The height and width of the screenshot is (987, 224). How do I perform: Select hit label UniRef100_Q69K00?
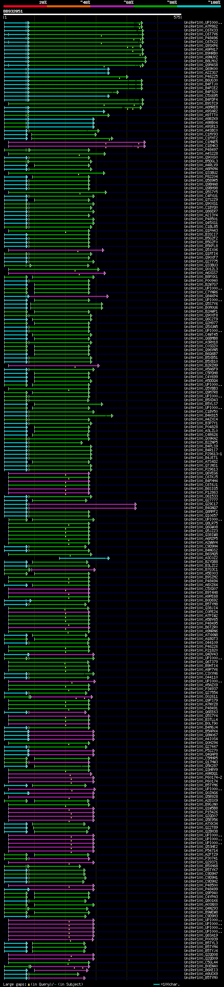[x=201, y=69]
